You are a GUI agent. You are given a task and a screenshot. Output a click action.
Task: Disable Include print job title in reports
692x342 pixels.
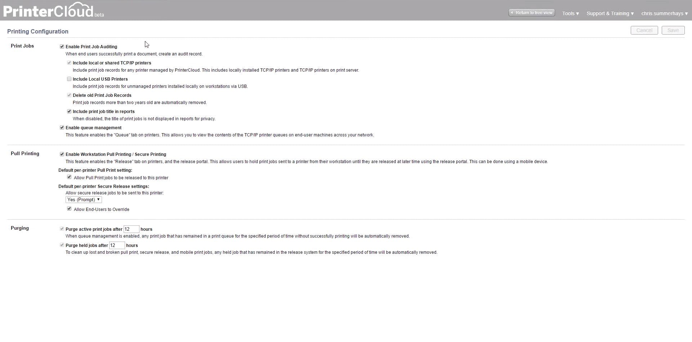(69, 111)
